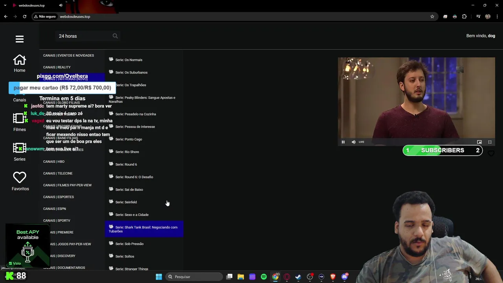This screenshot has width=503, height=283.
Task: Open CANAIS | DISCOVERY category
Action: (x=59, y=256)
